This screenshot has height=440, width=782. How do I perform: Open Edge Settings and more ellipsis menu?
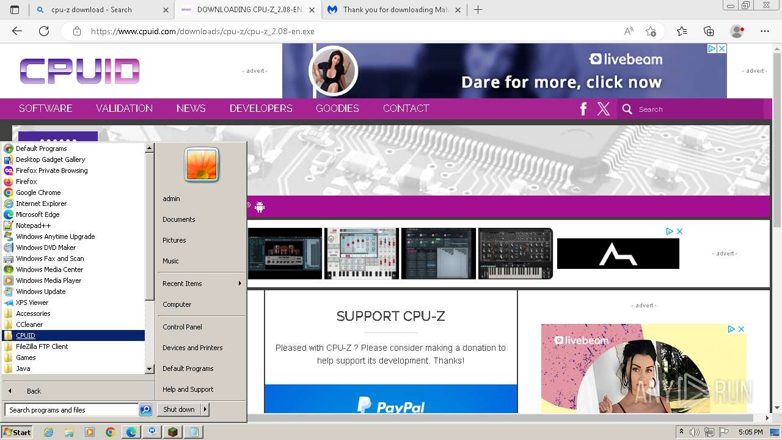pyautogui.click(x=764, y=31)
